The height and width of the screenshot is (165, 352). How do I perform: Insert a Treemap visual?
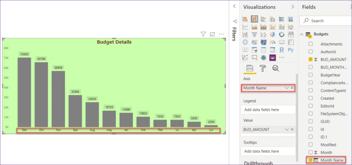tap(291, 34)
